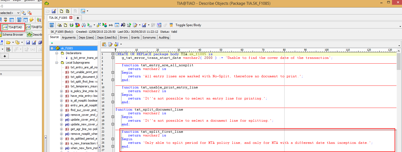Collapse the Local Subprograms folder node
The image size is (402, 152).
click(57, 63)
